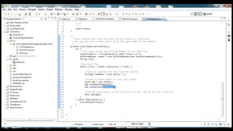The width and height of the screenshot is (233, 131).
Task: Collapse the assets folder node
Action: pos(8,59)
